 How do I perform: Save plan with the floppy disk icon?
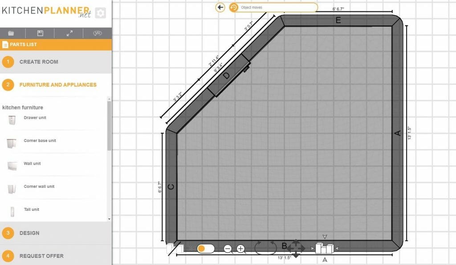[40, 33]
